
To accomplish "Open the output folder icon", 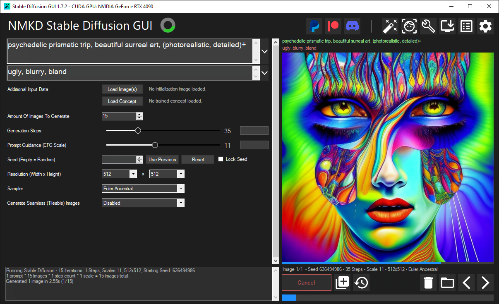I will click(447, 282).
